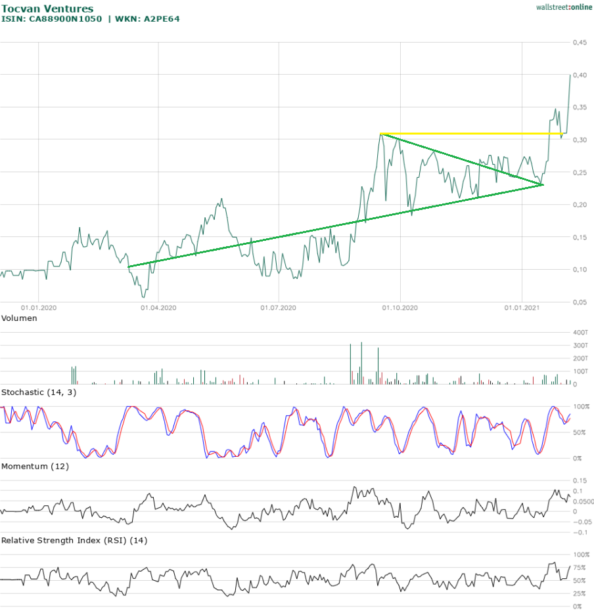This screenshot has width=594, height=611.
Task: Click the Momentum −0.05 axis label
Action: point(582,522)
